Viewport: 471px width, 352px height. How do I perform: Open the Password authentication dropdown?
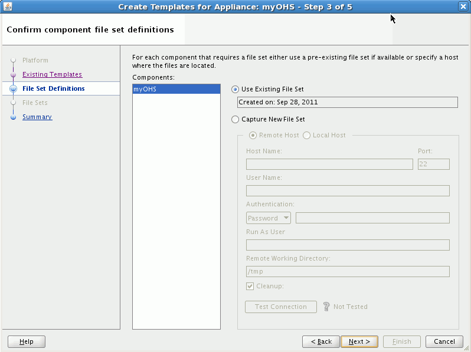(269, 218)
